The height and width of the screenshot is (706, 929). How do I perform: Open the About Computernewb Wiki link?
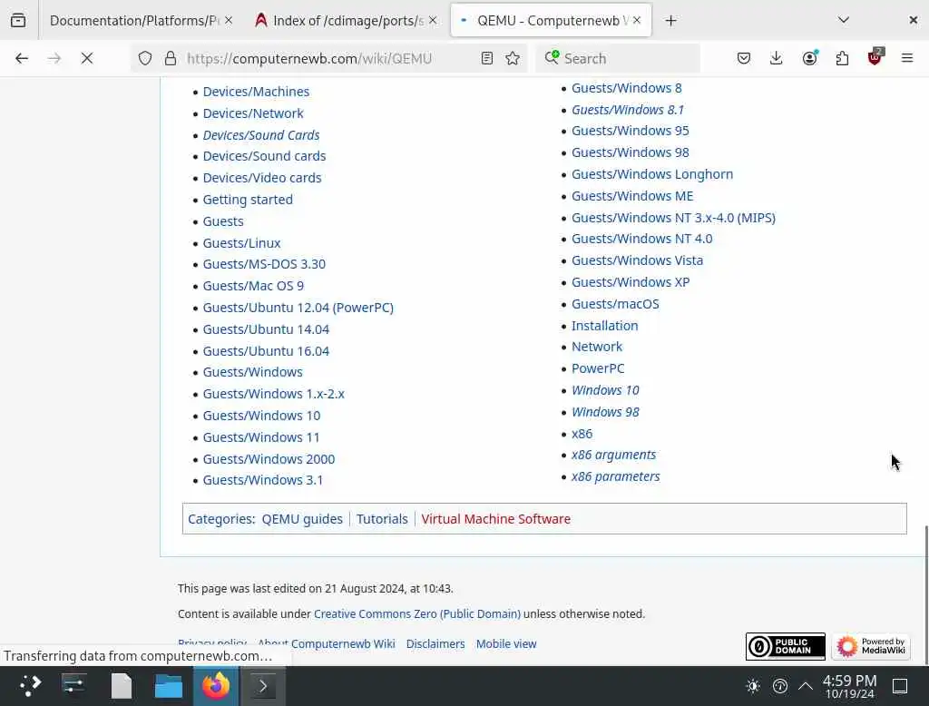tap(327, 643)
